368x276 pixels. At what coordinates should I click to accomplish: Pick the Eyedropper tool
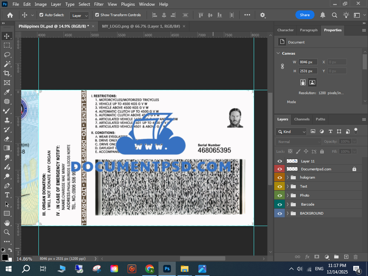click(7, 92)
